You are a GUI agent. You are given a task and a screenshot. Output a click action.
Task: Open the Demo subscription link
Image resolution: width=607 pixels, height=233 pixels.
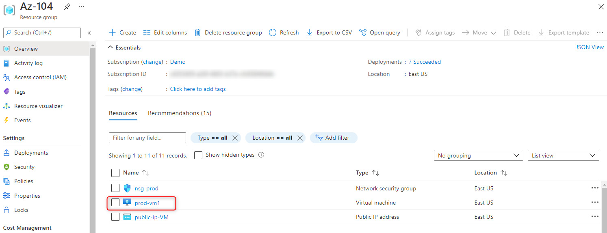[x=178, y=62]
